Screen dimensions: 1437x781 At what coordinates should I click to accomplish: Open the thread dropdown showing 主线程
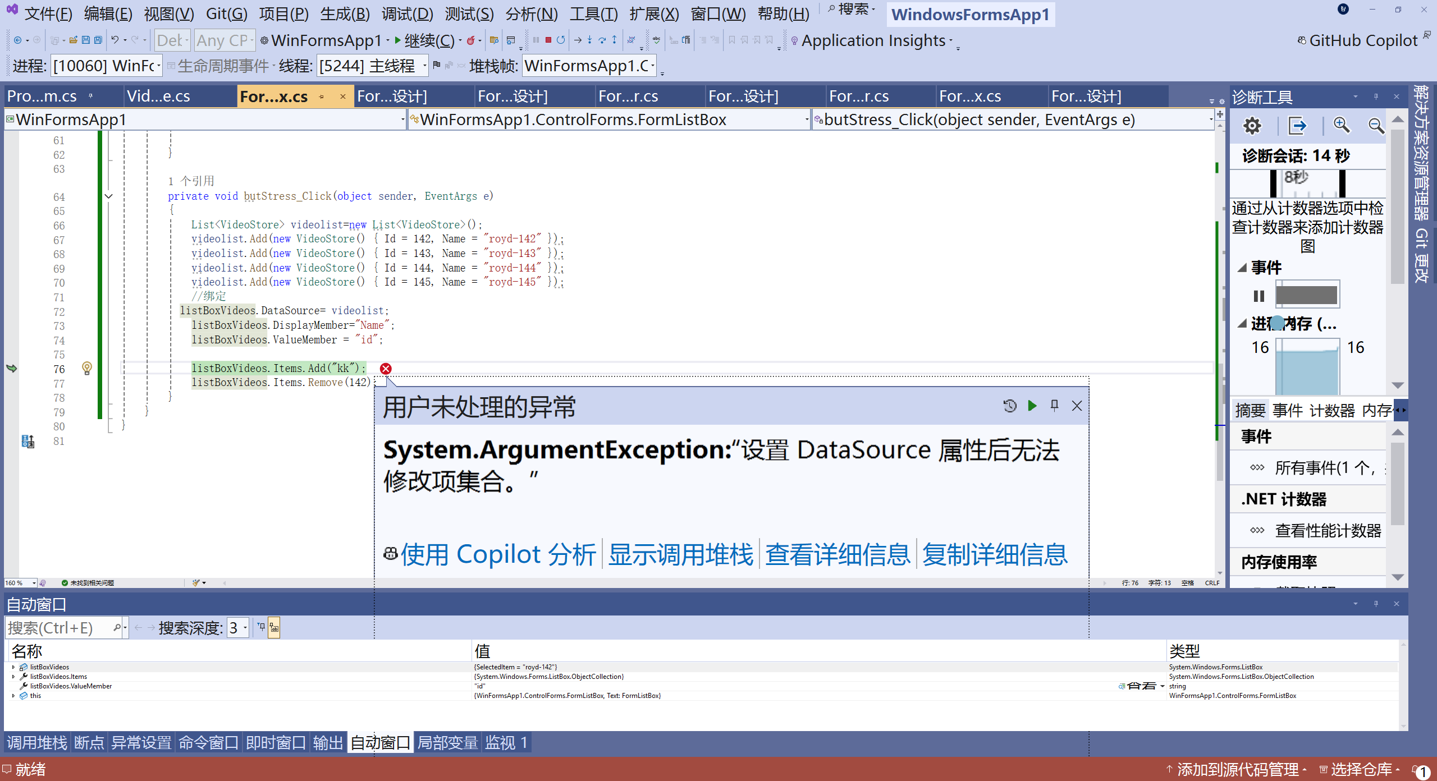(424, 66)
